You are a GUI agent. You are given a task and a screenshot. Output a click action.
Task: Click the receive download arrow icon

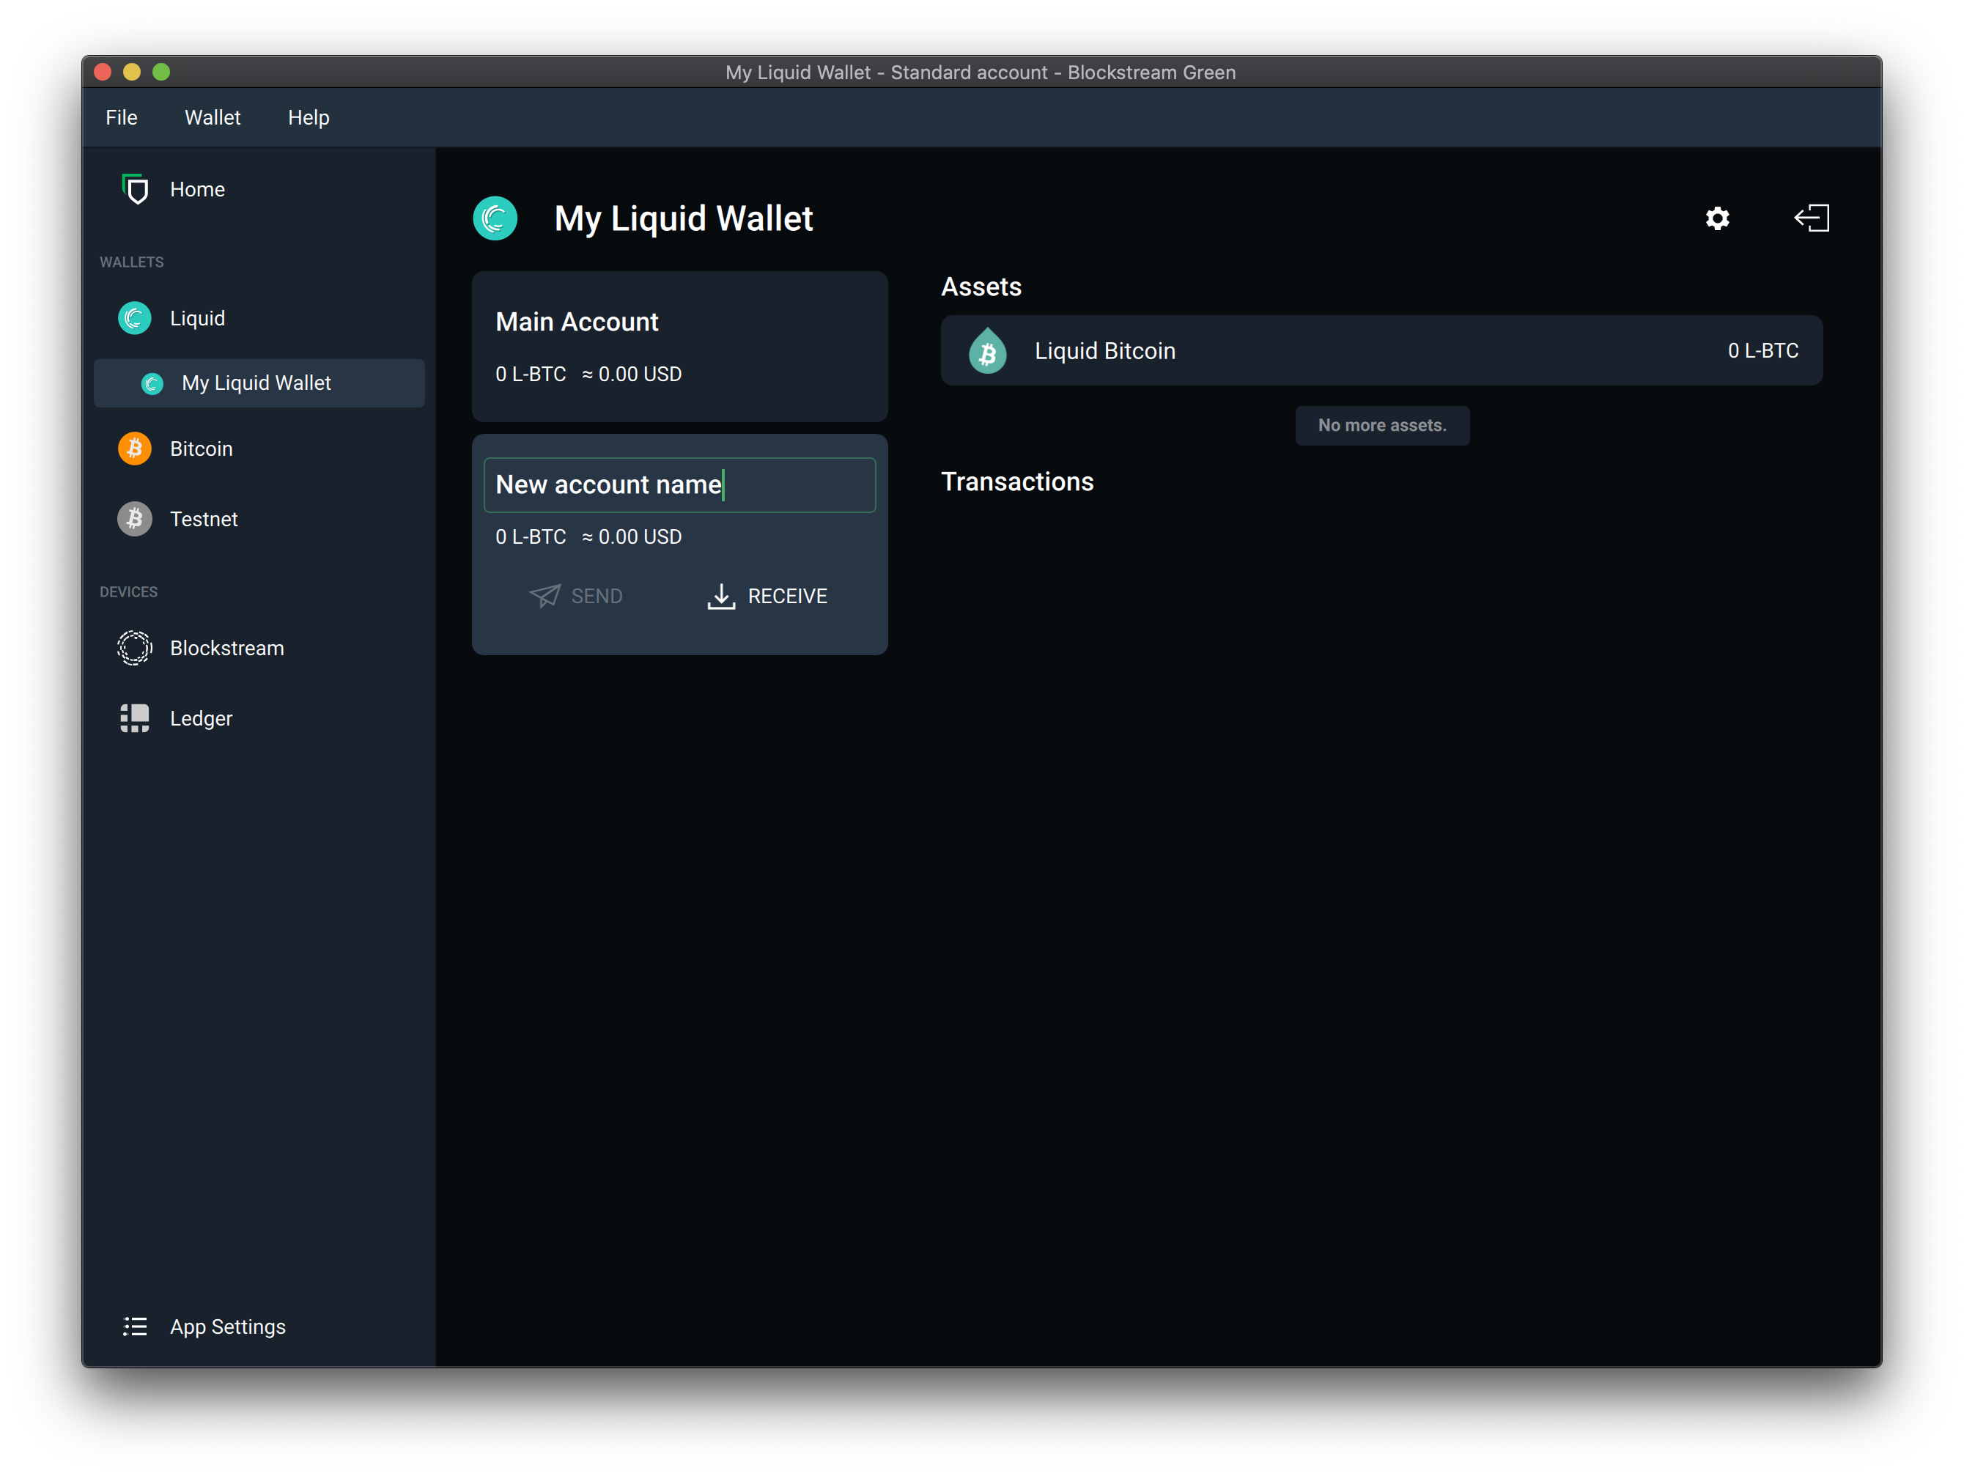[721, 597]
